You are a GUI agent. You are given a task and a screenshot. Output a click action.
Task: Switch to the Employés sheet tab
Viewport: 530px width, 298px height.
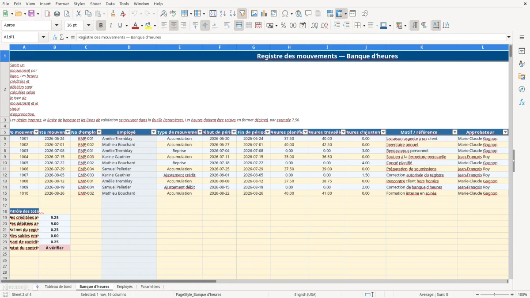point(125,287)
